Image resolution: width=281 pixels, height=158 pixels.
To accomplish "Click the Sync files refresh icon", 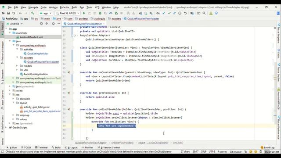I will [x=14, y=13].
